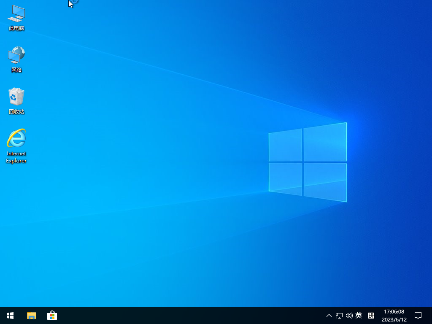This screenshot has height=324, width=432.
Task: Open the Action Center notifications
Action: pos(418,315)
